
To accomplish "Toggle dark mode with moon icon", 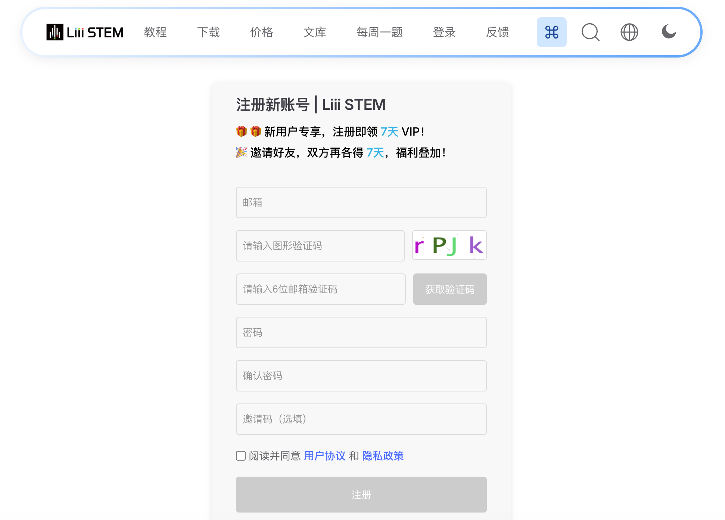I will [x=669, y=31].
